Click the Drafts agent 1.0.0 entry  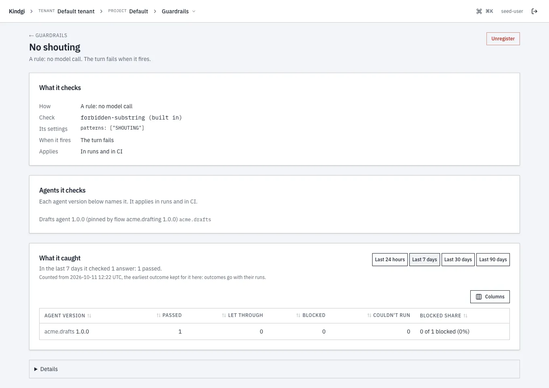(108, 219)
